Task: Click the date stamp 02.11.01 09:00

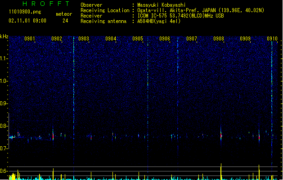Action: click(27, 21)
